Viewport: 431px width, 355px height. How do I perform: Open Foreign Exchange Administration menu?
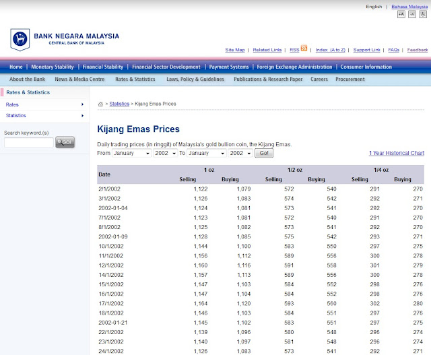pos(294,67)
